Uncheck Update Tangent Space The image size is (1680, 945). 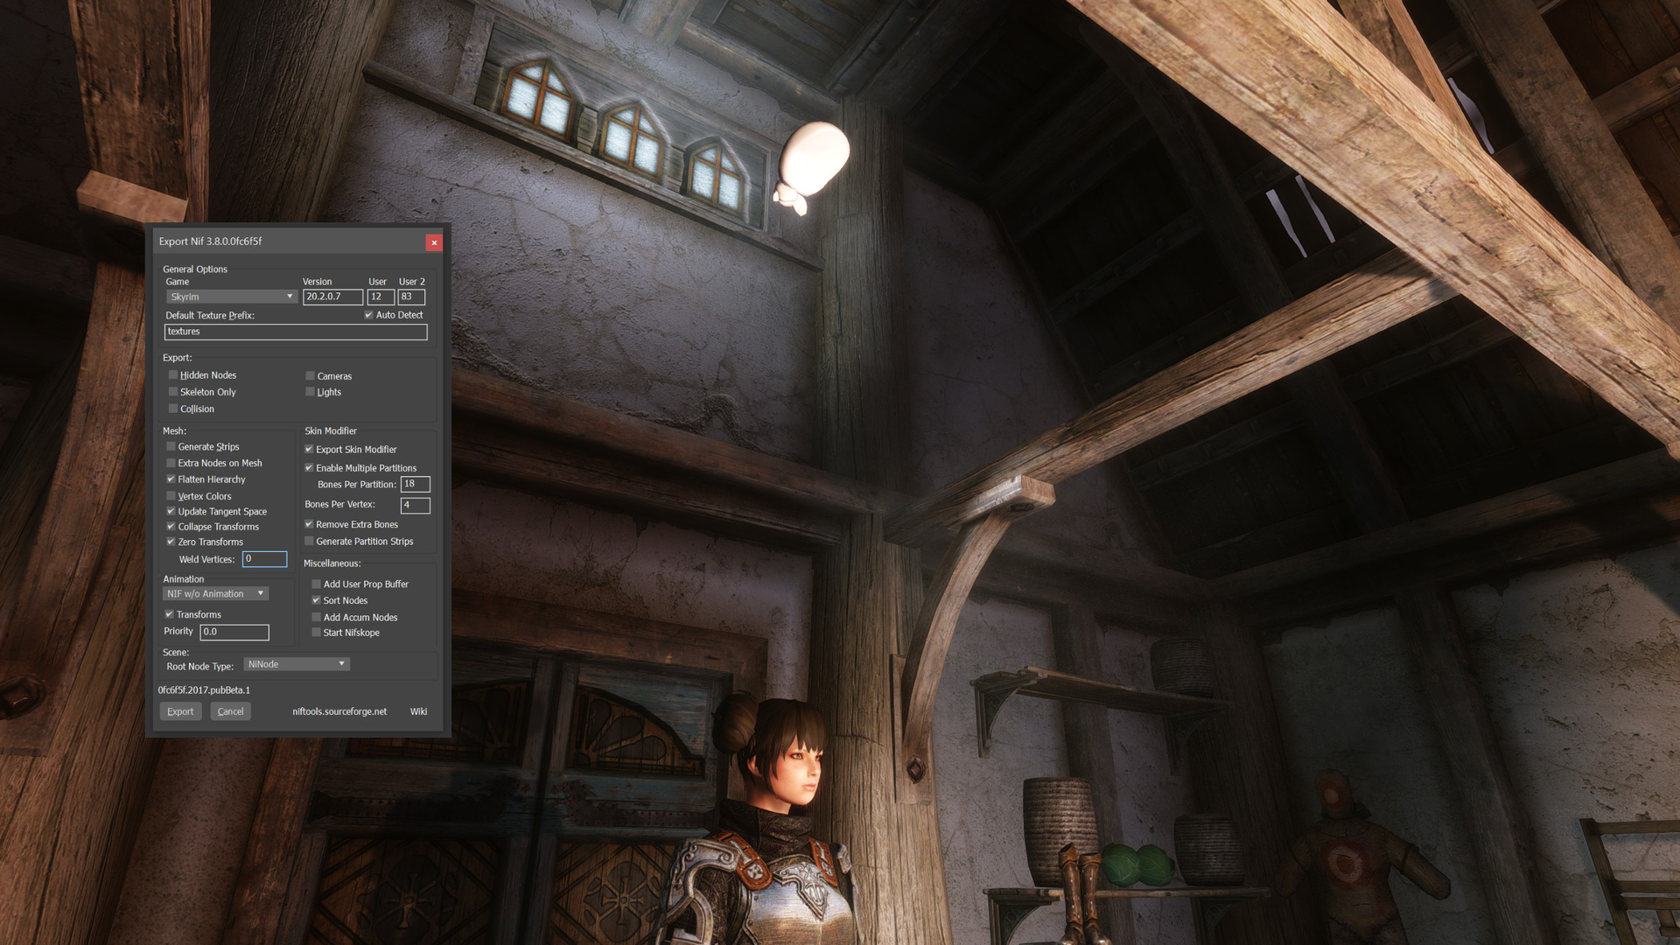[x=171, y=512]
